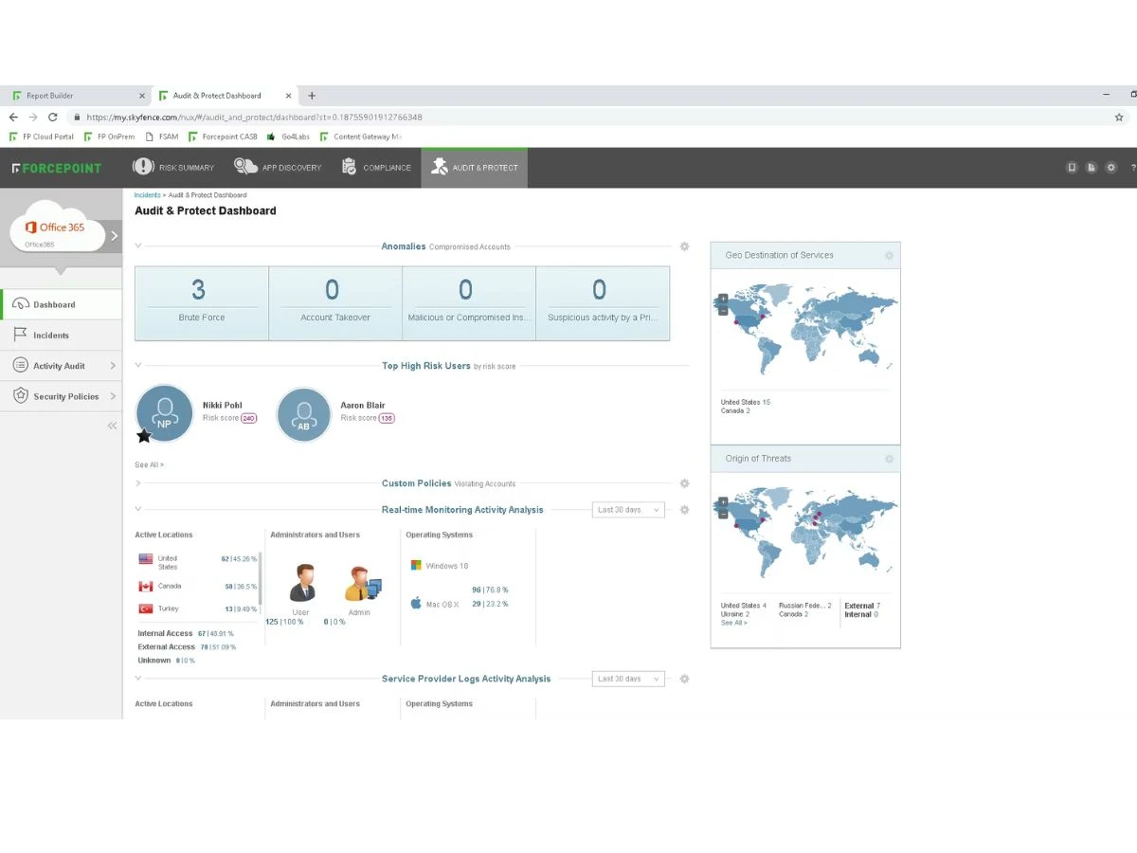1137x853 pixels.
Task: Click See All under high risk users
Action: pyautogui.click(x=149, y=465)
